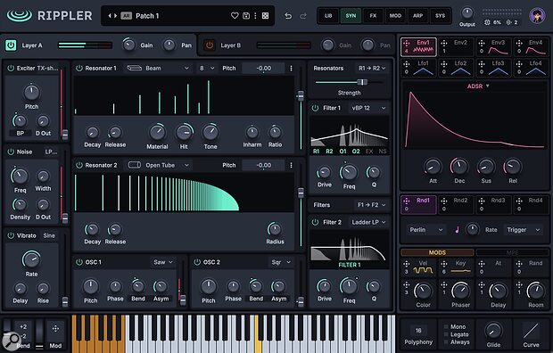Click the R1 filter source button
The height and width of the screenshot is (353, 553).
point(316,152)
